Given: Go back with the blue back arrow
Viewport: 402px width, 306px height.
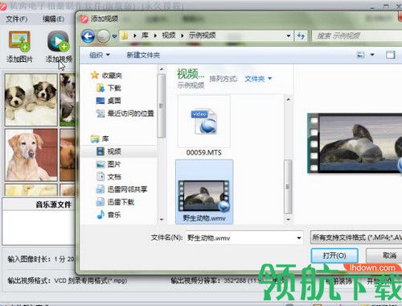Looking at the screenshot, I should point(88,36).
